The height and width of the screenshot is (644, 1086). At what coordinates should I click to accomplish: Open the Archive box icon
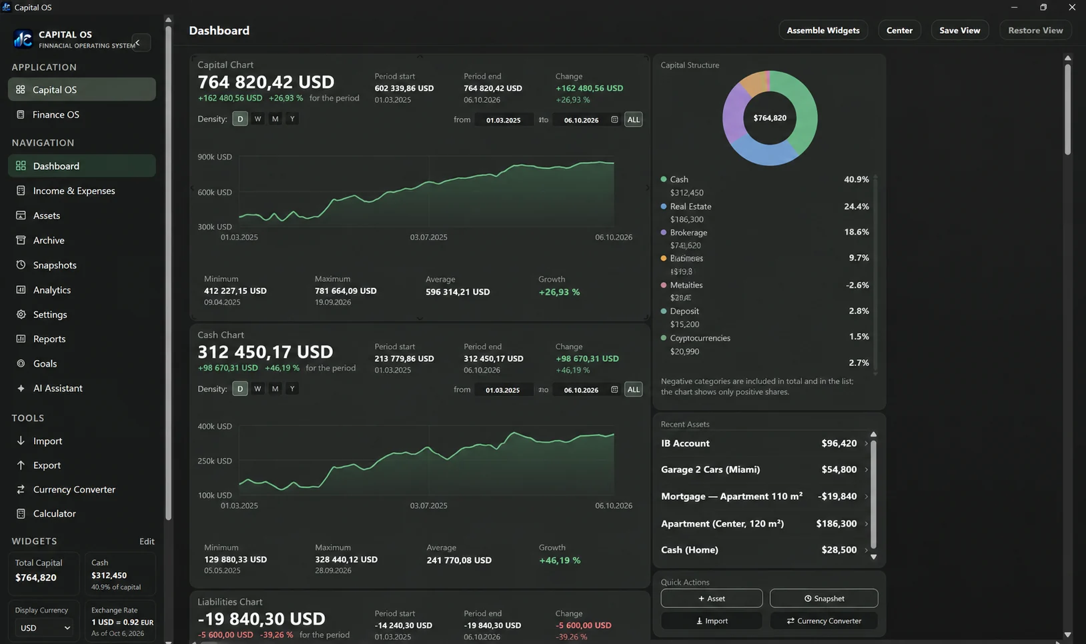pyautogui.click(x=21, y=240)
